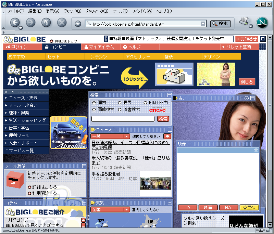Click the Netscape N logo icon
The image size is (274, 234).
(x=262, y=23)
